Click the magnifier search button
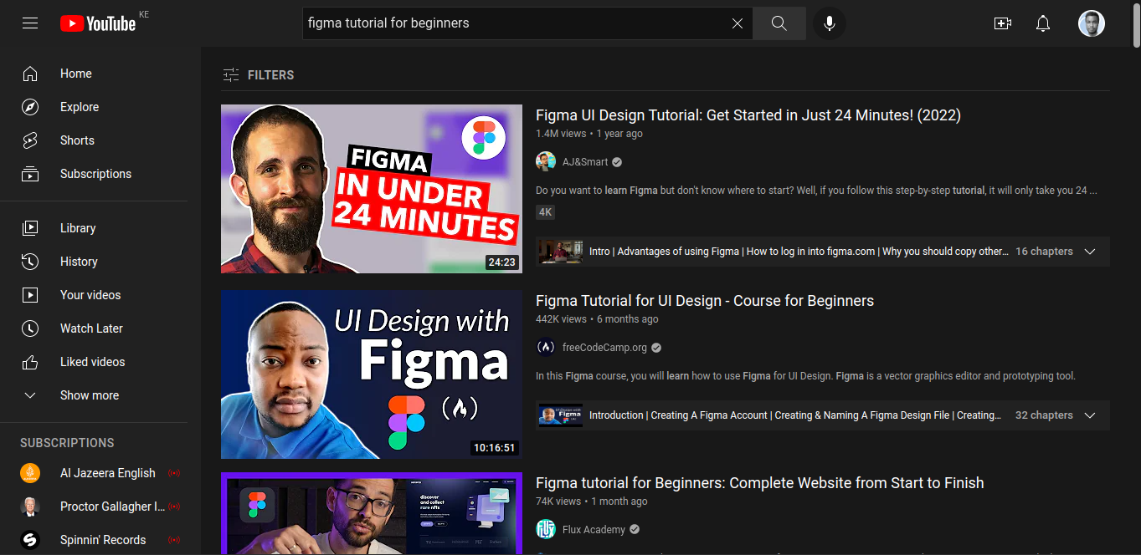 [779, 23]
